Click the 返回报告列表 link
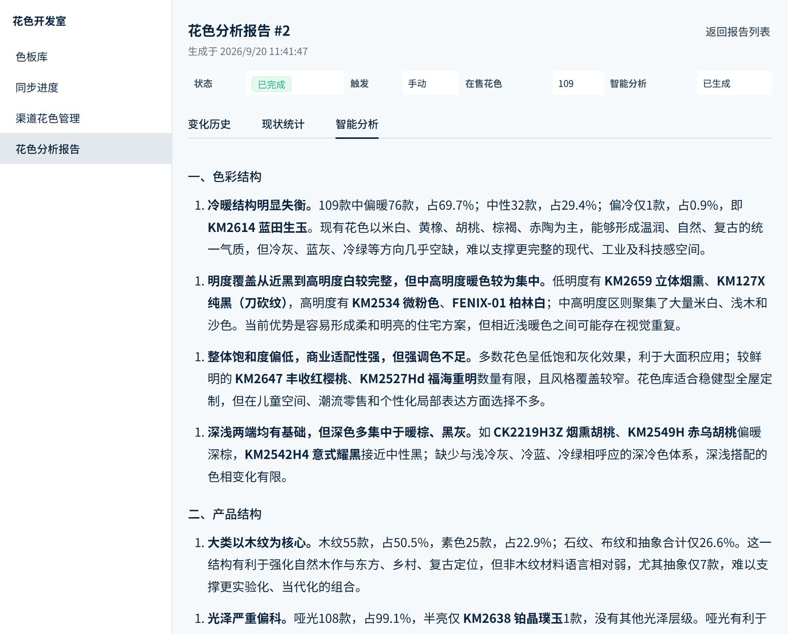The height and width of the screenshot is (634, 788). [x=738, y=32]
